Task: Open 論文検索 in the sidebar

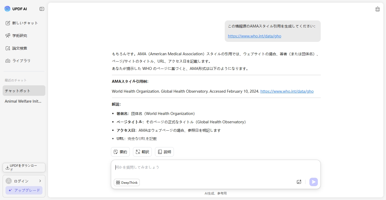Action: 24,48
